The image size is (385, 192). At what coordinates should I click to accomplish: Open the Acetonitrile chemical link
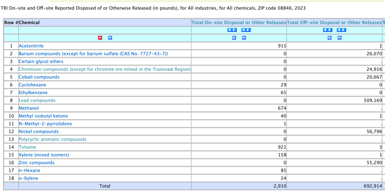pyautogui.click(x=31, y=46)
